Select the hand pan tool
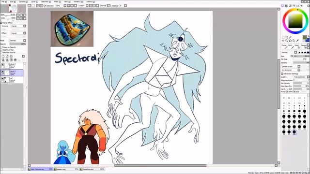 [294, 41]
